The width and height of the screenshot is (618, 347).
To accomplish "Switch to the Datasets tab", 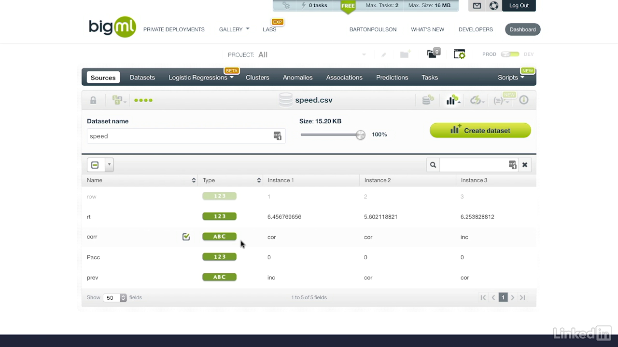I will coord(142,77).
